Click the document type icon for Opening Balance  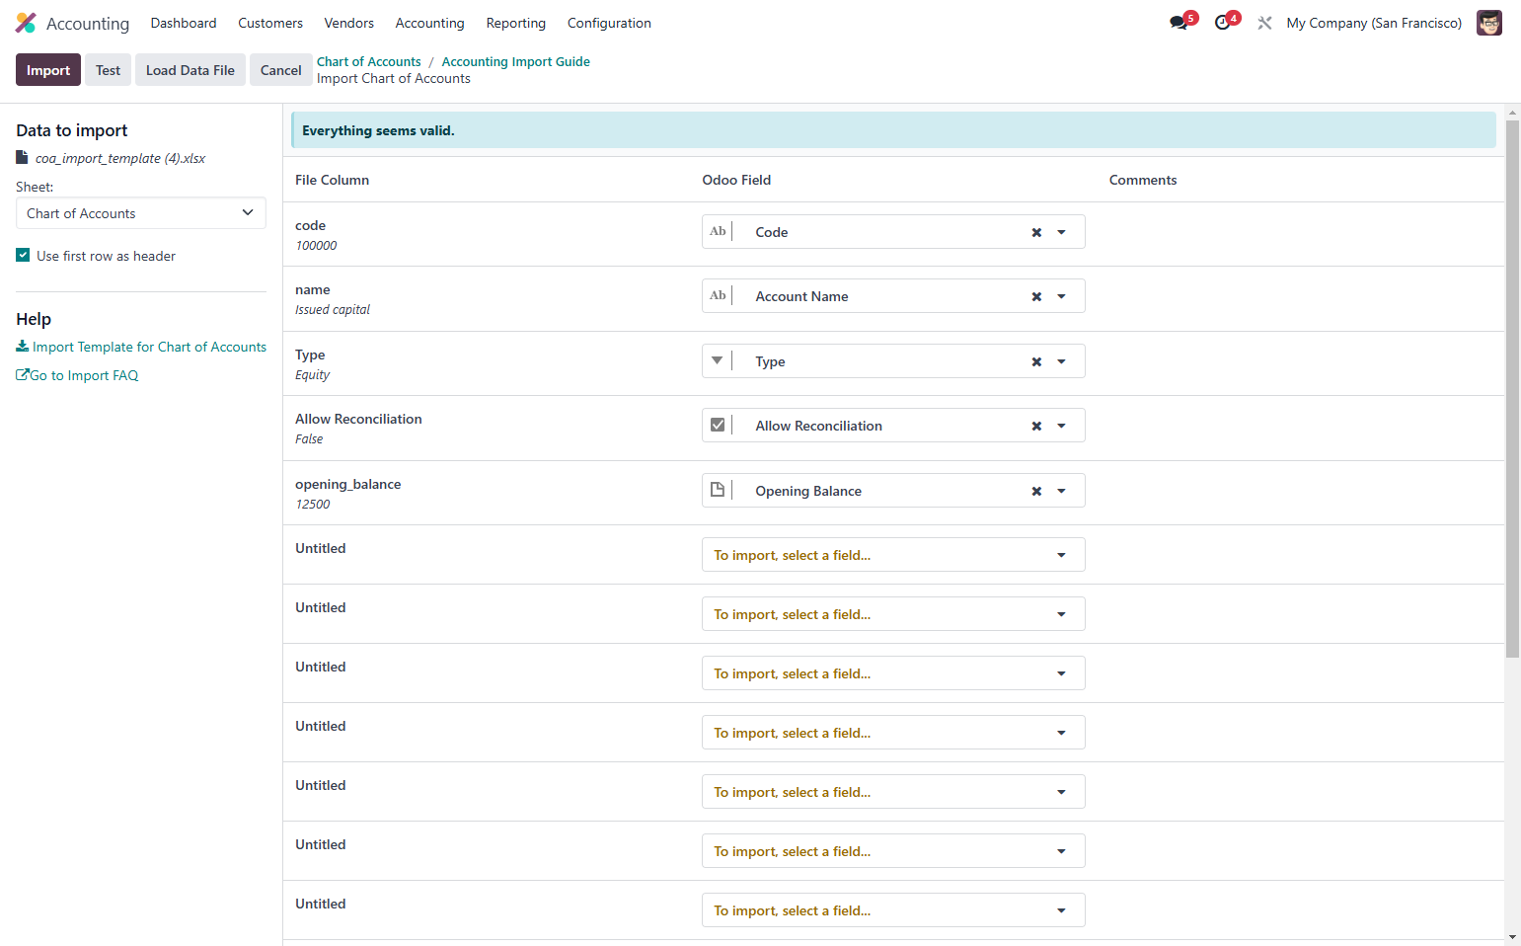pyautogui.click(x=718, y=490)
